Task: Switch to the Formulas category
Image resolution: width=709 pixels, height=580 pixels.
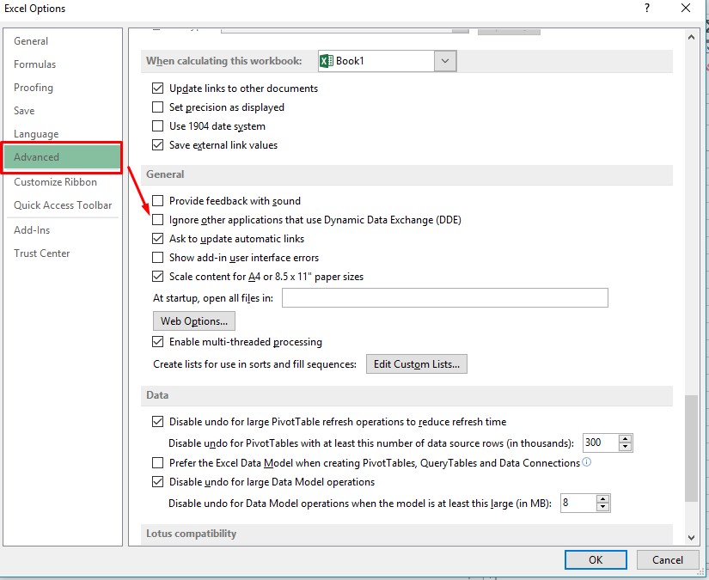Action: [x=35, y=64]
